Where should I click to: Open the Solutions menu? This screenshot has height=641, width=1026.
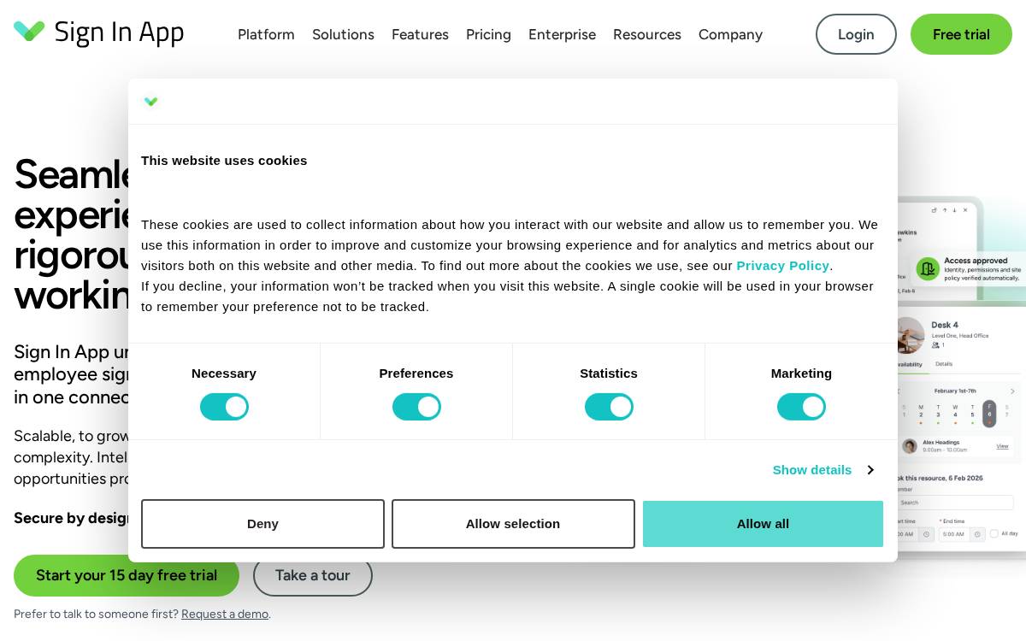343,34
